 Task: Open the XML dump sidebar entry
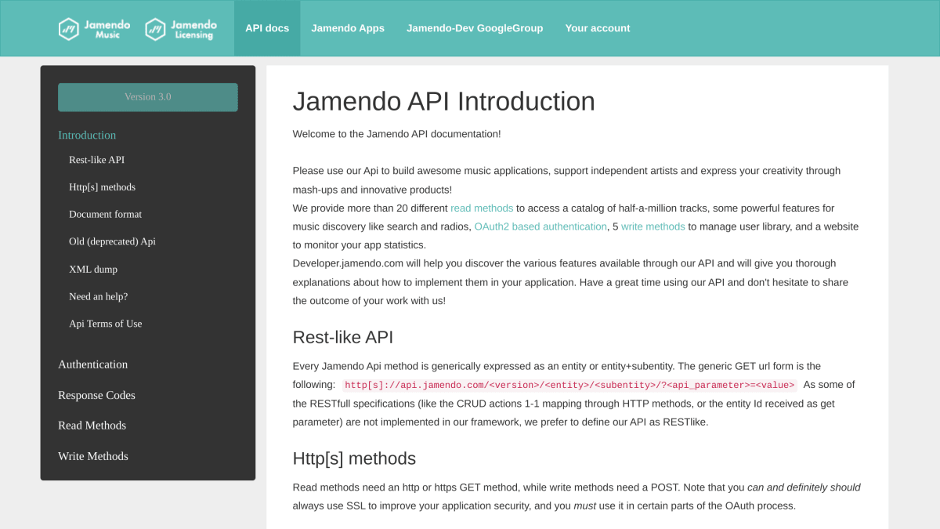click(x=93, y=269)
